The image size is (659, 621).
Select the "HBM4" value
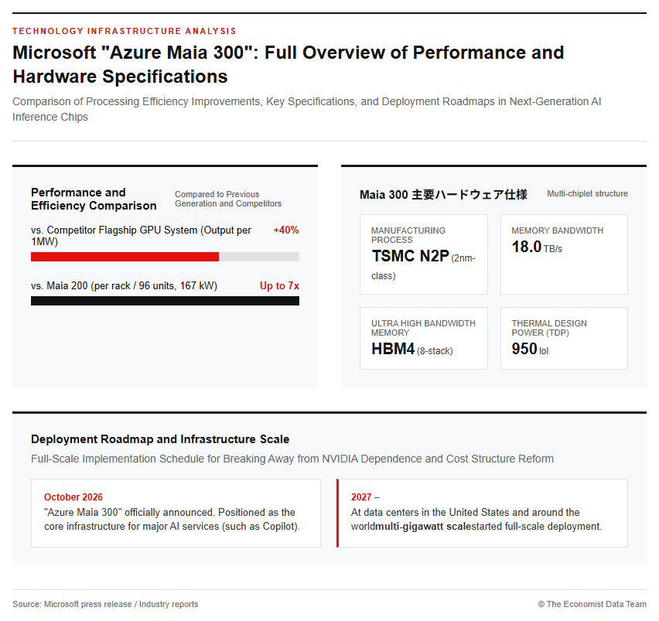393,349
